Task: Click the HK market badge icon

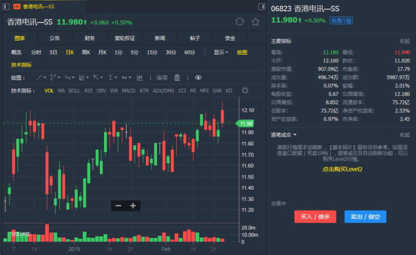Action: tap(17, 7)
